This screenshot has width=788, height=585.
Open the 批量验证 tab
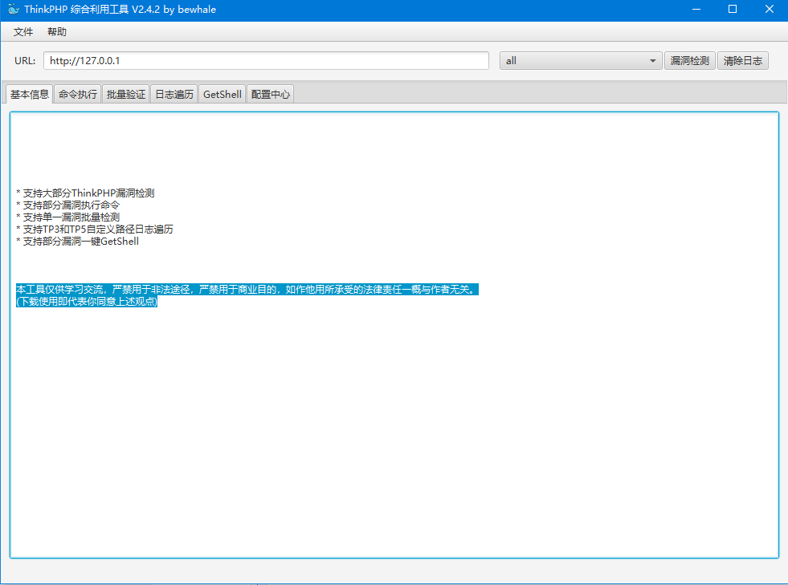point(126,95)
